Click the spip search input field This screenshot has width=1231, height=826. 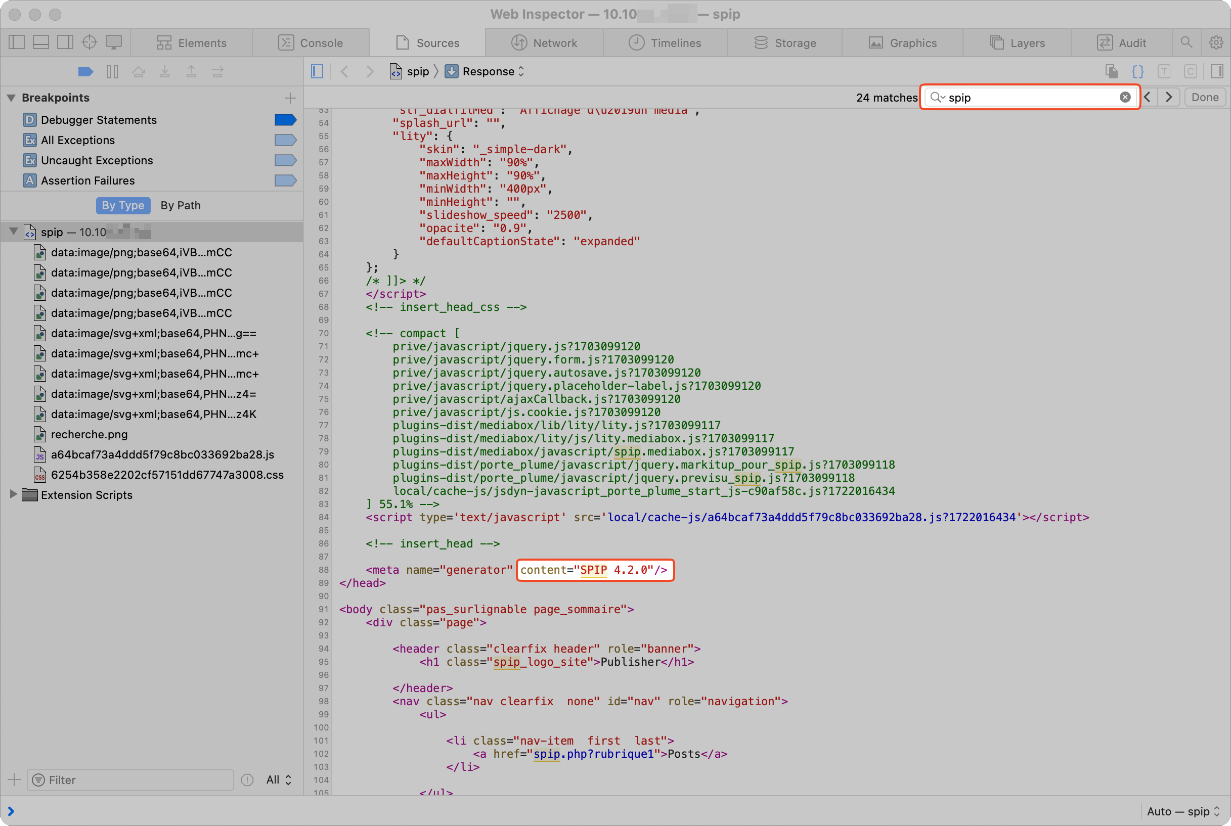pyautogui.click(x=1030, y=98)
